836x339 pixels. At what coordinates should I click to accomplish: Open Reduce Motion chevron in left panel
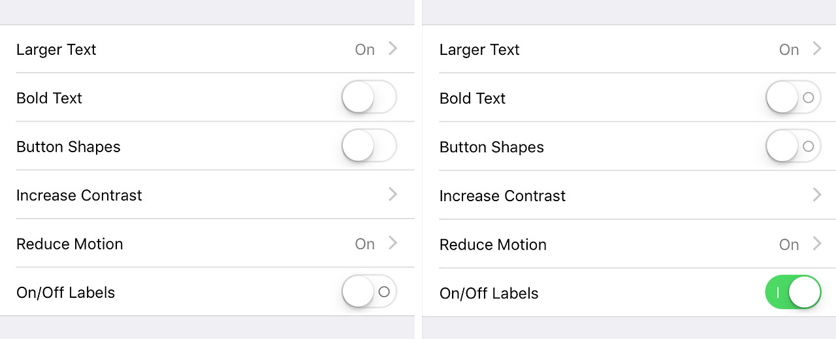point(393,243)
